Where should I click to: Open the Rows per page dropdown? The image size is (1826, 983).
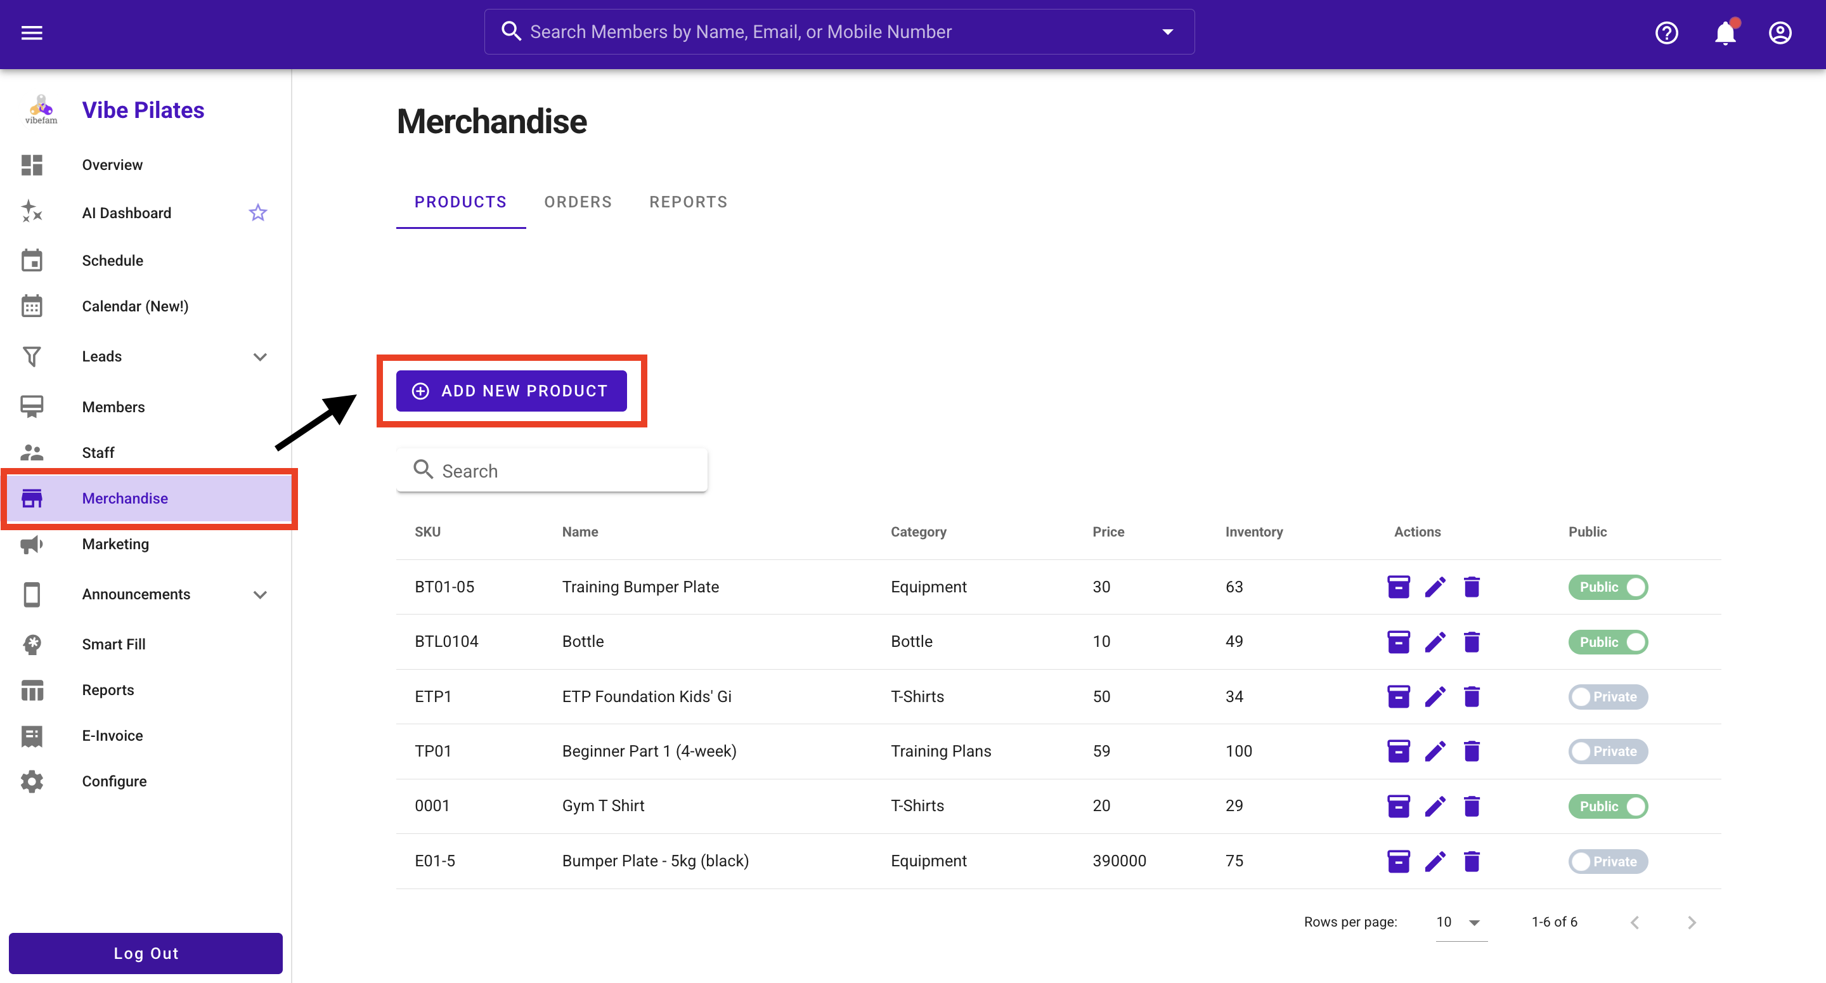(1461, 922)
